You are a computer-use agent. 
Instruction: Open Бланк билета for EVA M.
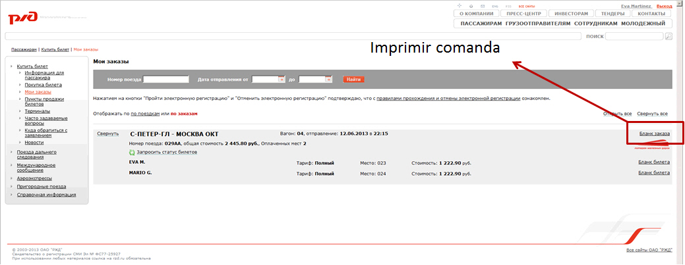(654, 162)
